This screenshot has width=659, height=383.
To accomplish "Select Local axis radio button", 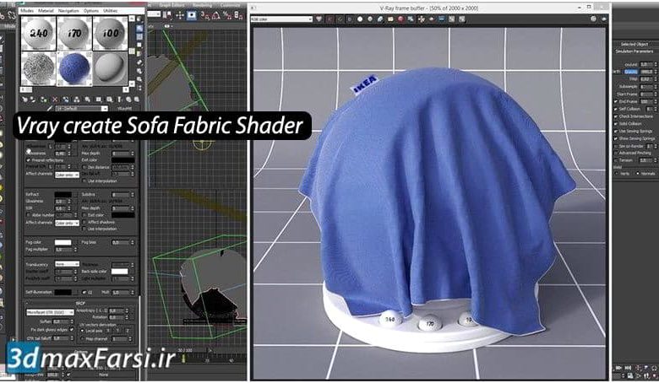I will coord(82,331).
